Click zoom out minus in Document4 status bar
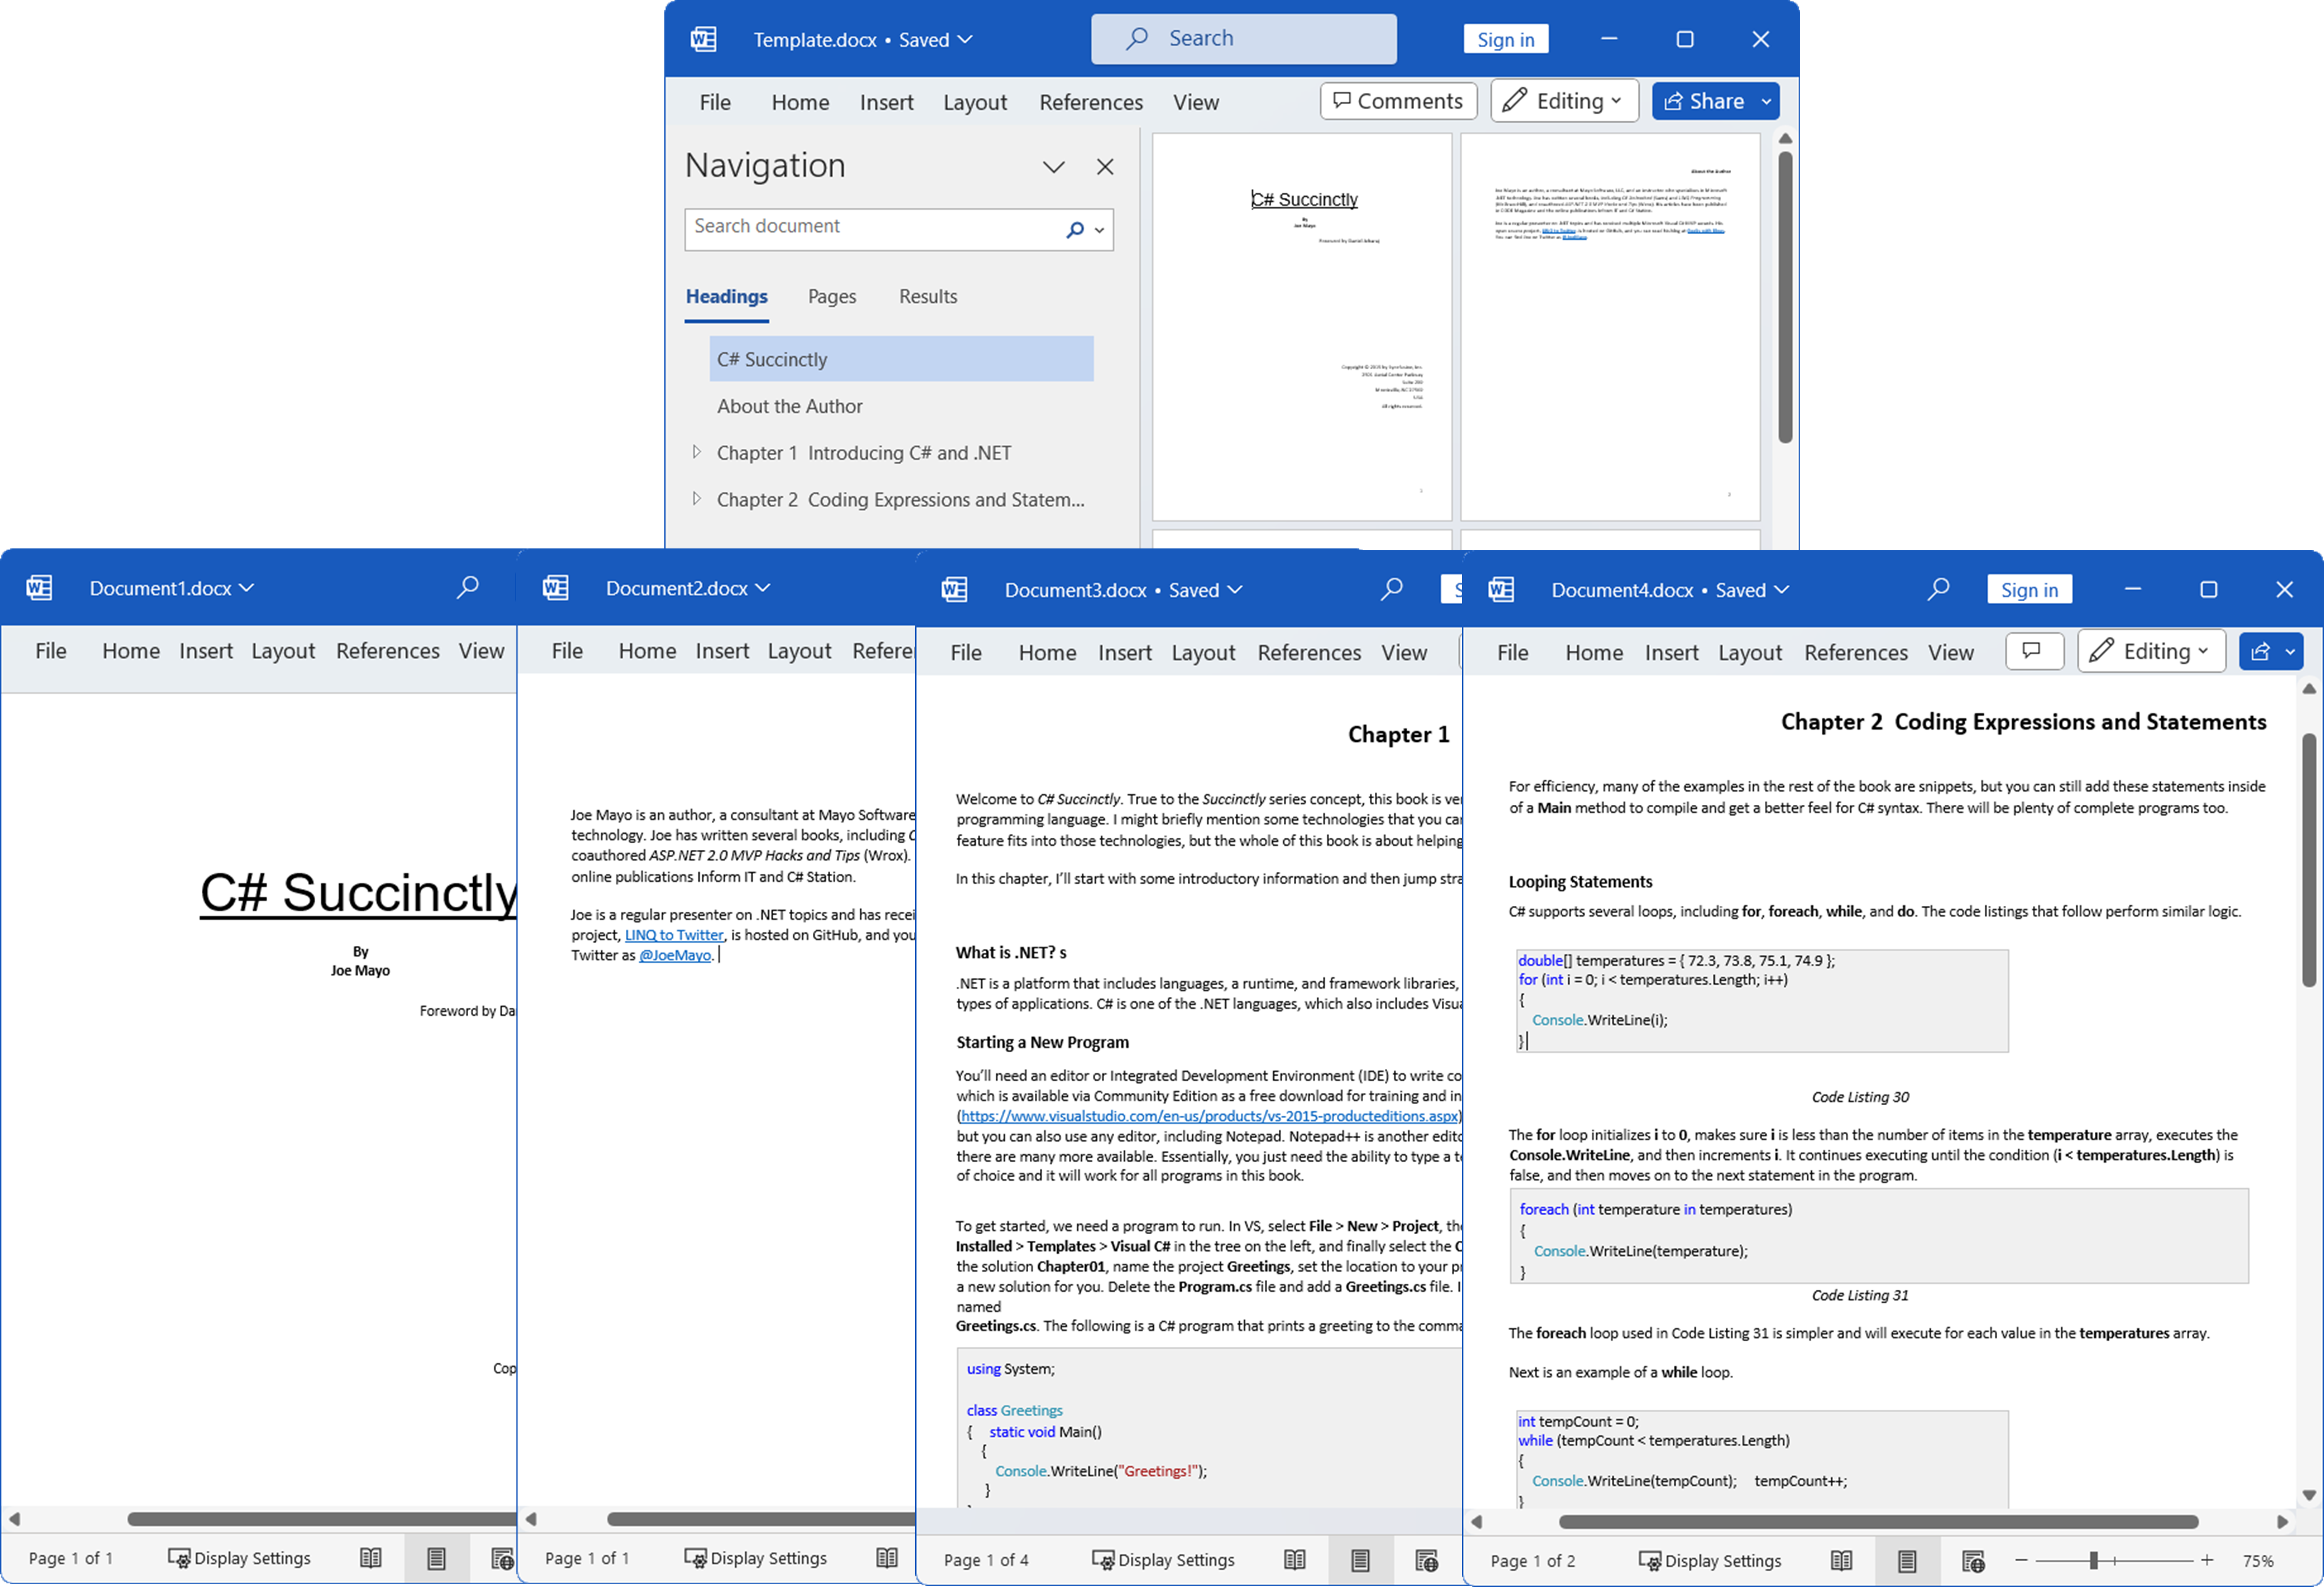Image resolution: width=2324 pixels, height=1587 pixels. click(x=2021, y=1560)
